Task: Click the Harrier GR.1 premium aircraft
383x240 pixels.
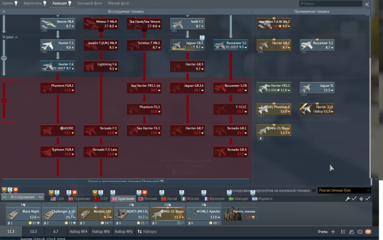Action: [x=273, y=45]
